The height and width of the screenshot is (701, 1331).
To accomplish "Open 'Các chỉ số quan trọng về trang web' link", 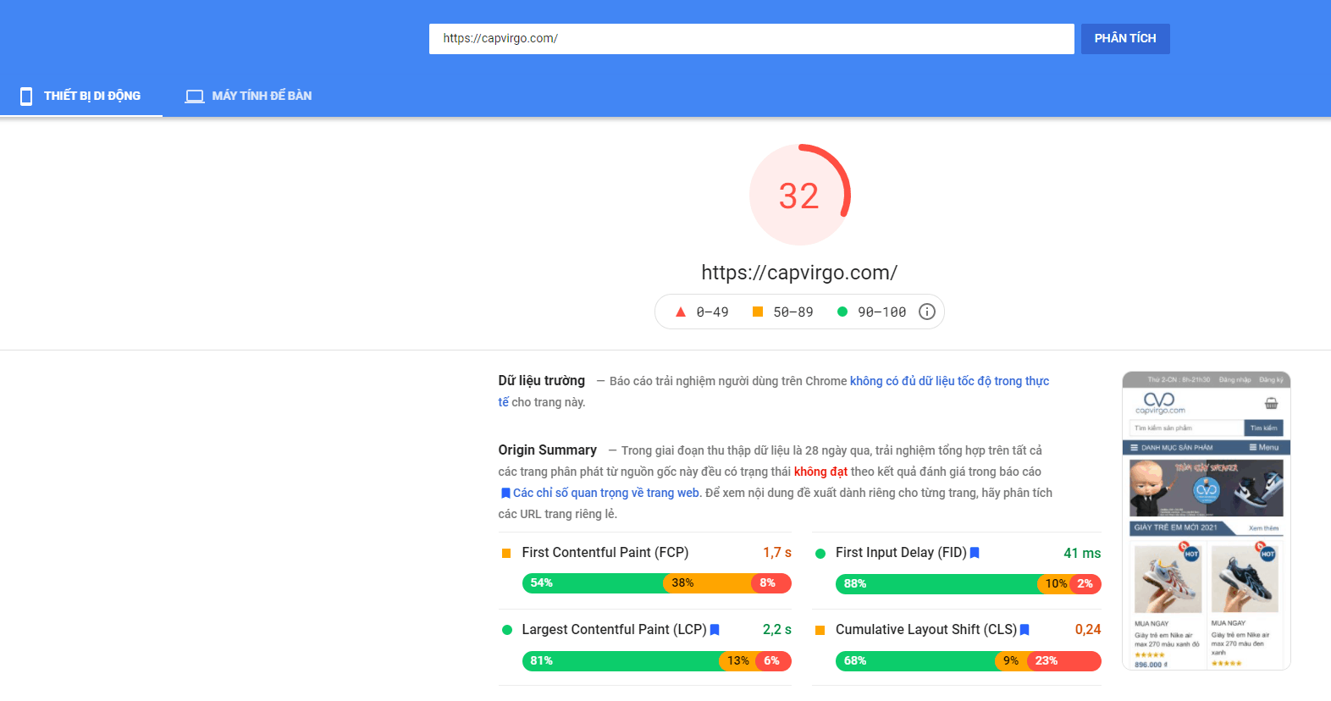I will click(605, 493).
